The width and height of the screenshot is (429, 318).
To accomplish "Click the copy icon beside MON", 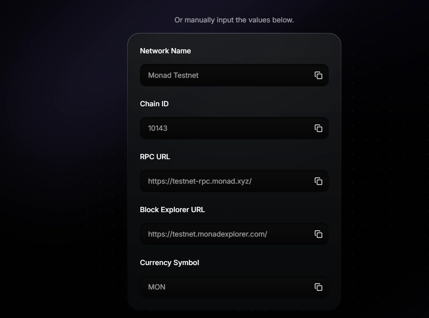I will pyautogui.click(x=319, y=287).
